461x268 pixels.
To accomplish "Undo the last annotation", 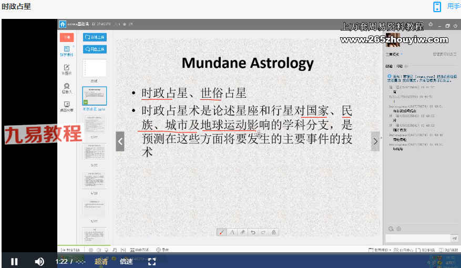I will (x=253, y=232).
